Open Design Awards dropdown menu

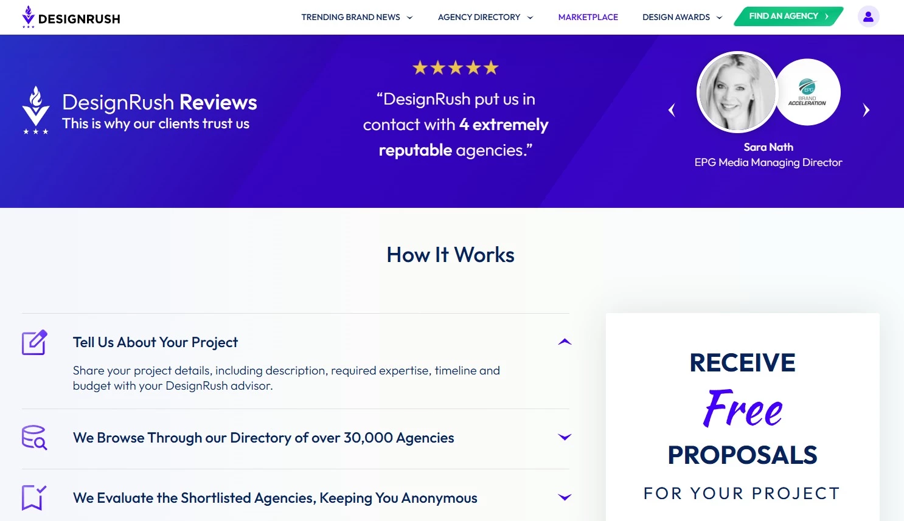[683, 17]
